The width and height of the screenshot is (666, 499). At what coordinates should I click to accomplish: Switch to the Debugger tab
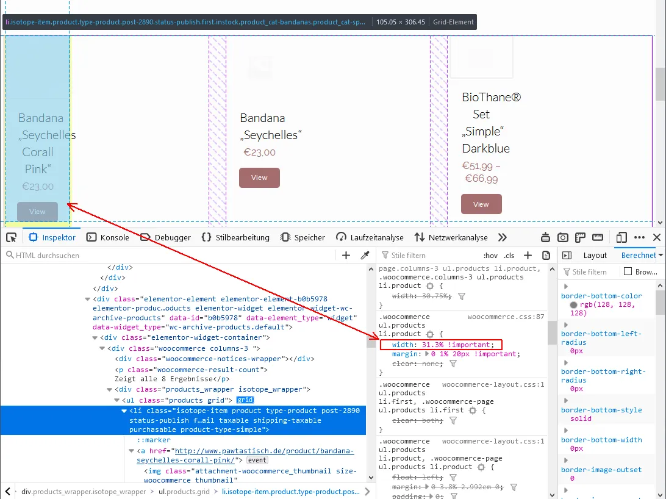[166, 237]
